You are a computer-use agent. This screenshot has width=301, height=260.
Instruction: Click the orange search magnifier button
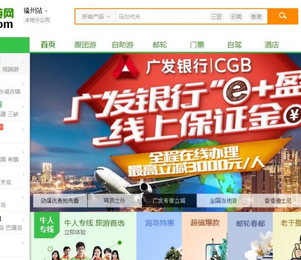coord(283,16)
